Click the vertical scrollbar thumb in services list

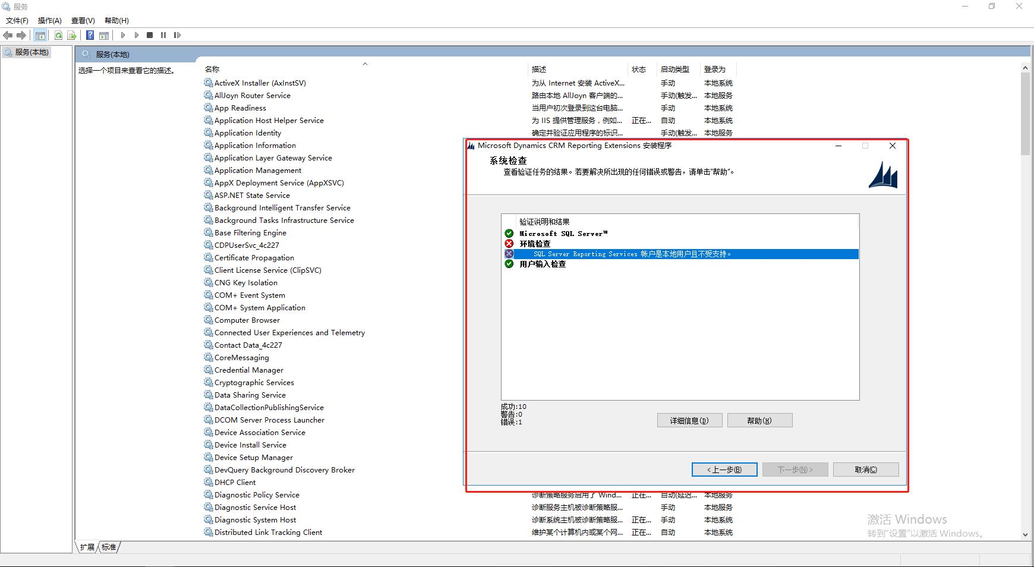pyautogui.click(x=1026, y=114)
